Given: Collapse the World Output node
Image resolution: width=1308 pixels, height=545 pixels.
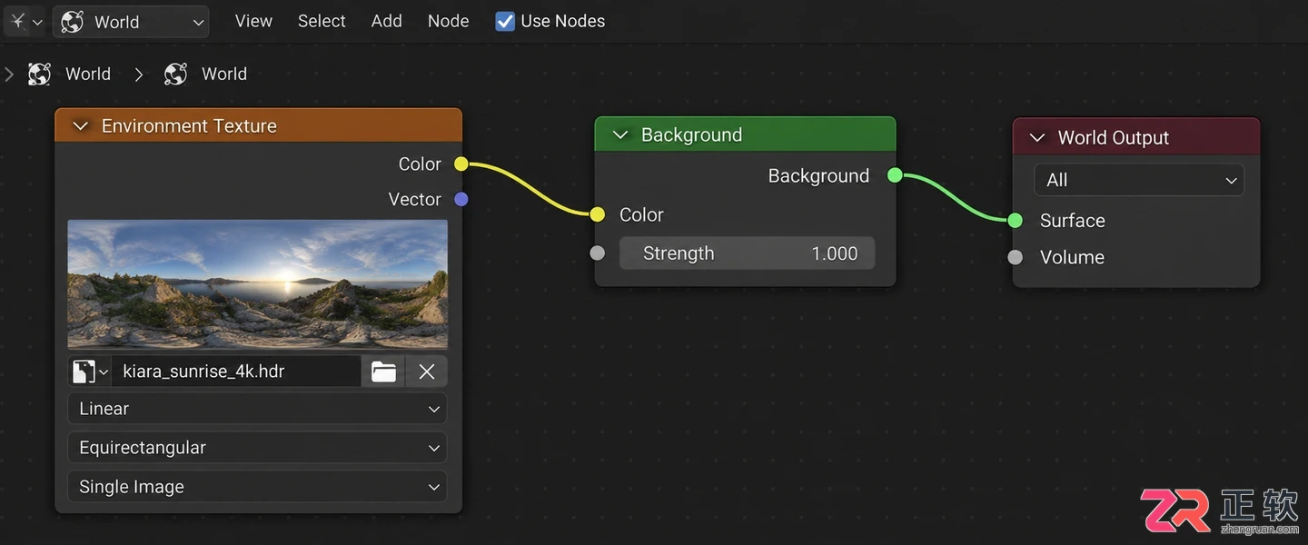Looking at the screenshot, I should click(x=1037, y=138).
